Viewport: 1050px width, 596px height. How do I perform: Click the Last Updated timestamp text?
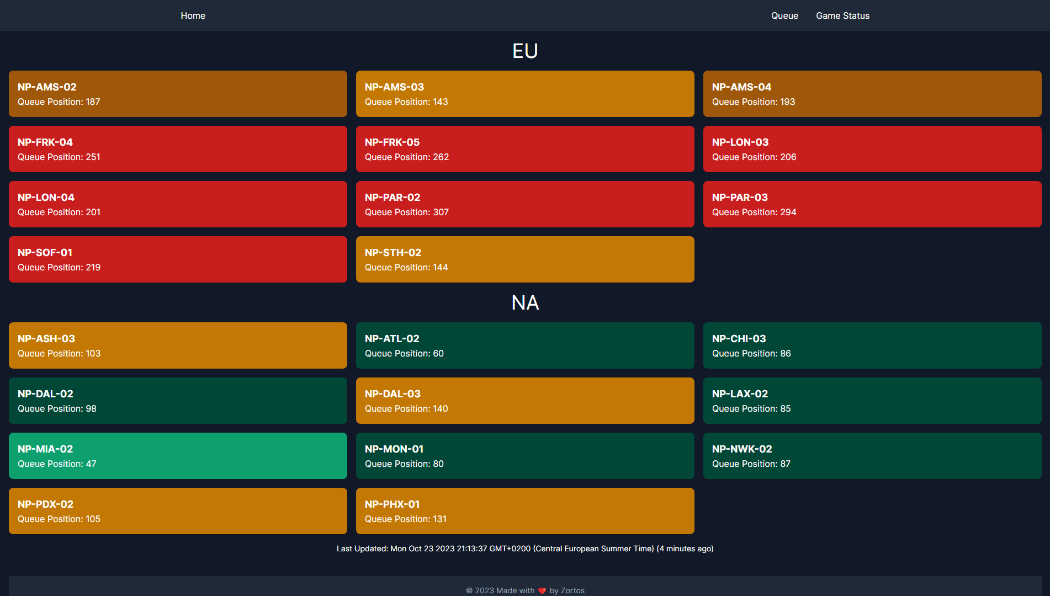tap(525, 549)
